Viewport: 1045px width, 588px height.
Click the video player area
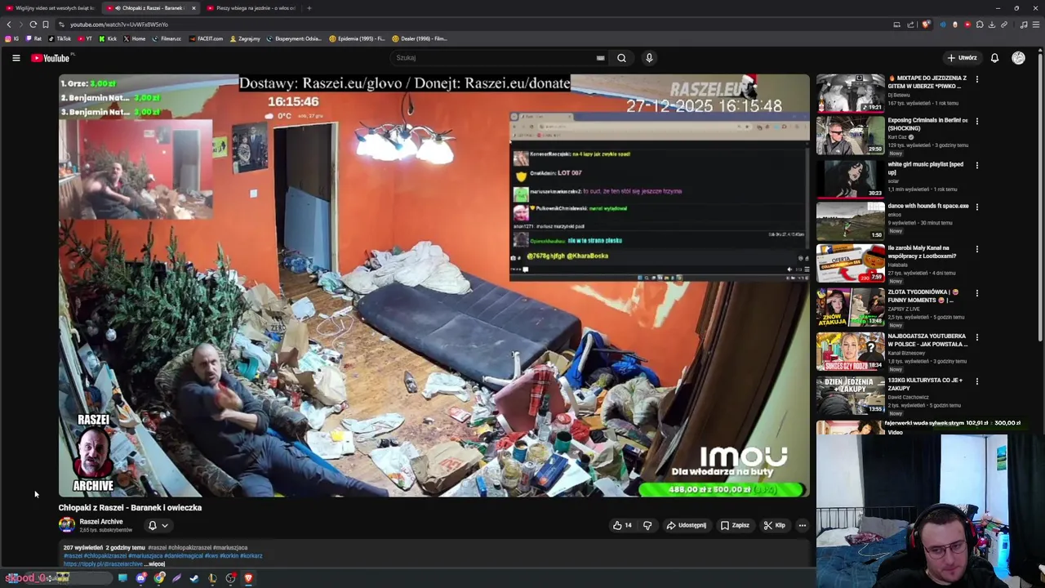click(434, 286)
